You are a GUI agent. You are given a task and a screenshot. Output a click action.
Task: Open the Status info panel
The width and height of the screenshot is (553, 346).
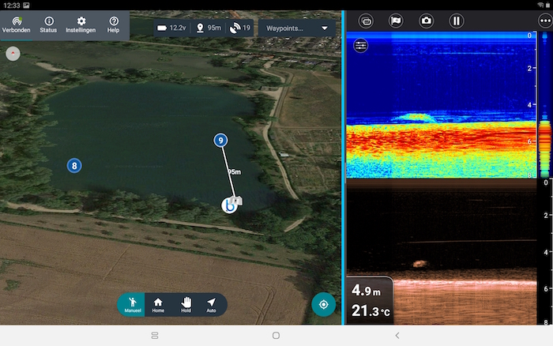coord(48,25)
